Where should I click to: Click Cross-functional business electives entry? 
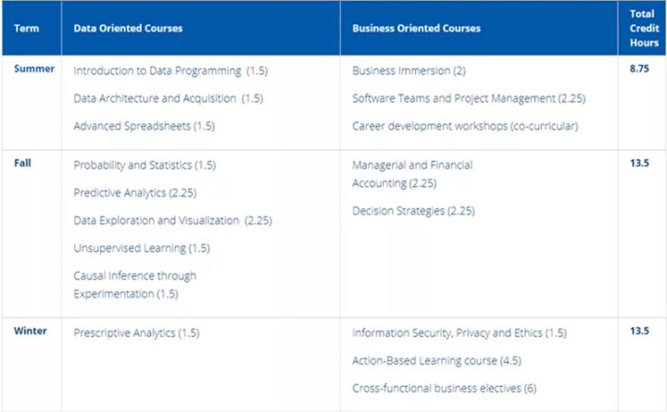point(444,388)
